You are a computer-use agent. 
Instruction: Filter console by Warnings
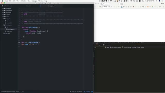(x=129, y=47)
